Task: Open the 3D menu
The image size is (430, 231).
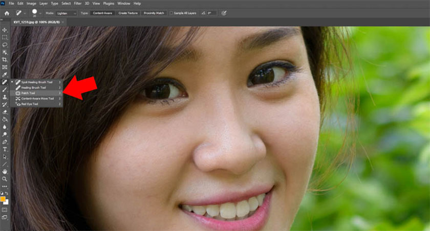Action: click(87, 4)
